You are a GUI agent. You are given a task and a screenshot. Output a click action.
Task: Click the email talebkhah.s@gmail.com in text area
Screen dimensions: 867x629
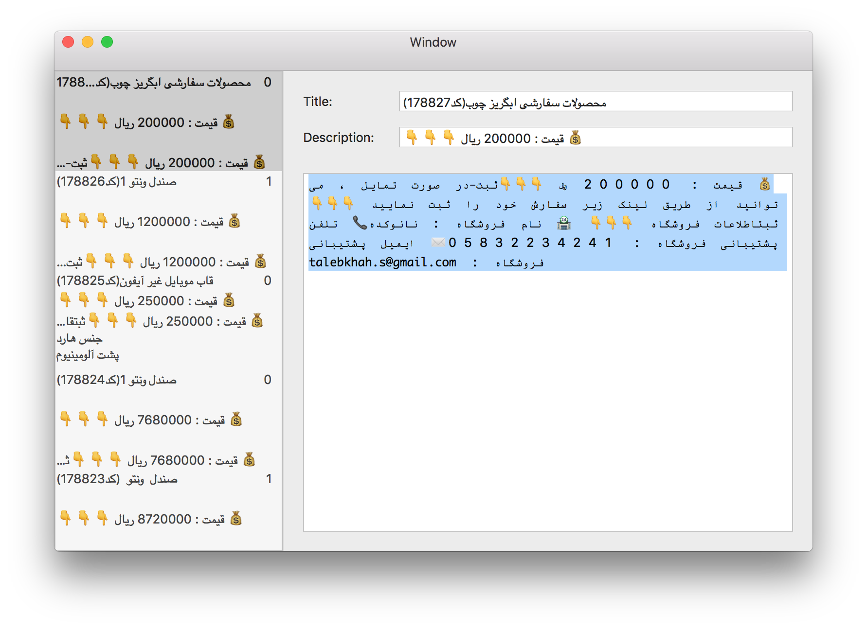pyautogui.click(x=382, y=262)
